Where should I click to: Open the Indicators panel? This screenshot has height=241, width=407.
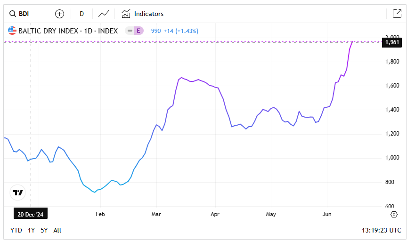pos(143,14)
